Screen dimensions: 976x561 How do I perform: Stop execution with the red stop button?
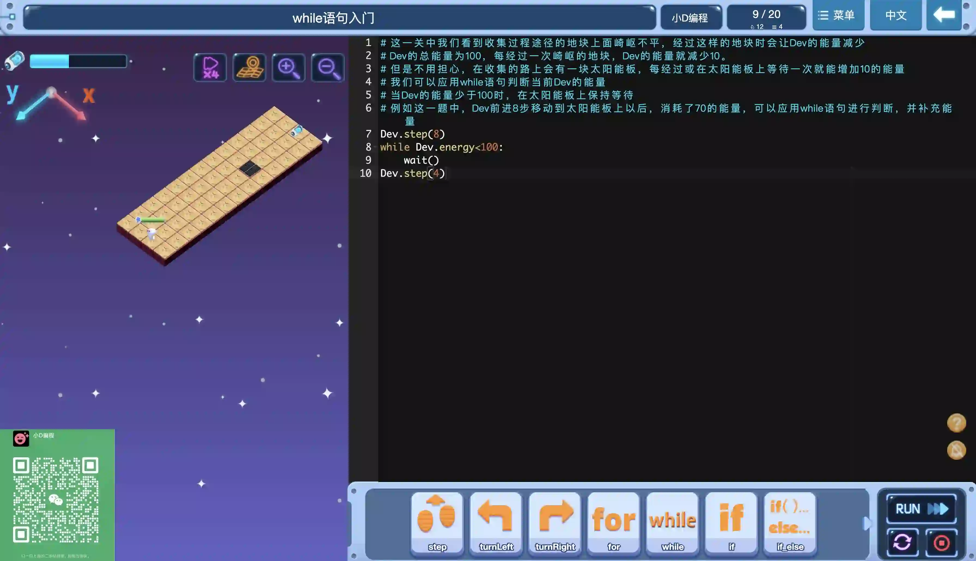941,542
